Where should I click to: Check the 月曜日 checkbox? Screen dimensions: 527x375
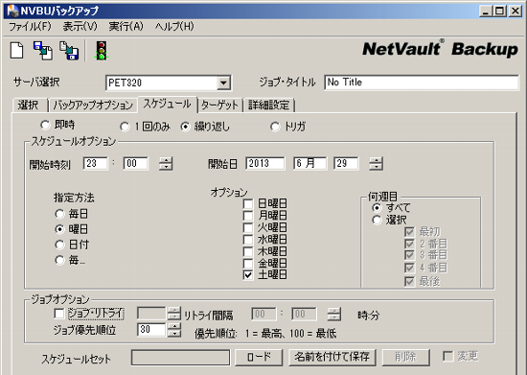[248, 216]
